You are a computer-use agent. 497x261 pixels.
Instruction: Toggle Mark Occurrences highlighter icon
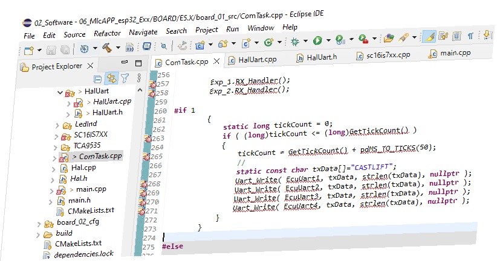pos(429,37)
